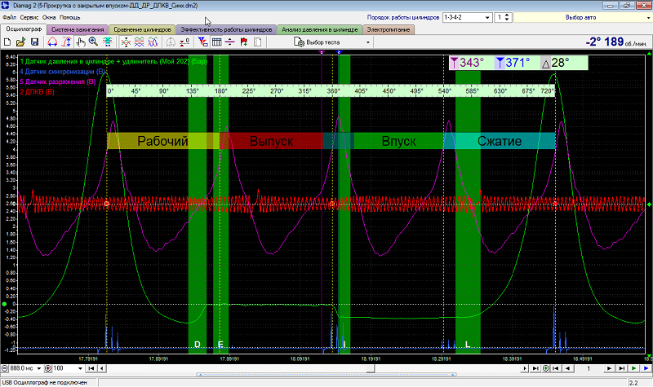Click the frame number field showing 1

[x=589, y=368]
